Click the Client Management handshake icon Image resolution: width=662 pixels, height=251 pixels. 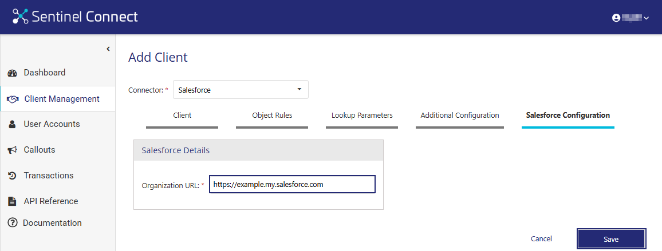tap(13, 99)
